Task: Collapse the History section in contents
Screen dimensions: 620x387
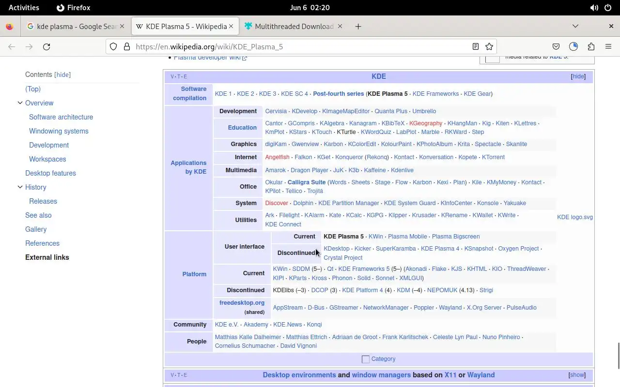Action: 20,187
